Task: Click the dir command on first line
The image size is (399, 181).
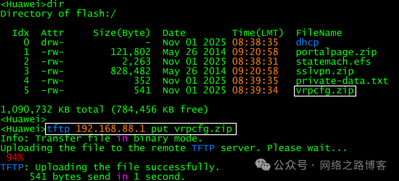Action: [x=55, y=4]
